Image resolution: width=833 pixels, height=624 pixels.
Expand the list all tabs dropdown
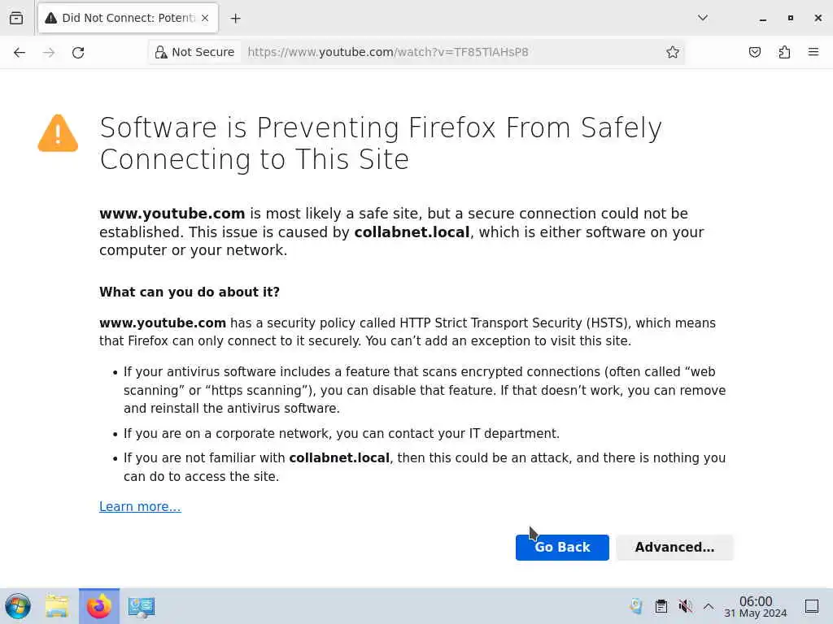pos(703,18)
